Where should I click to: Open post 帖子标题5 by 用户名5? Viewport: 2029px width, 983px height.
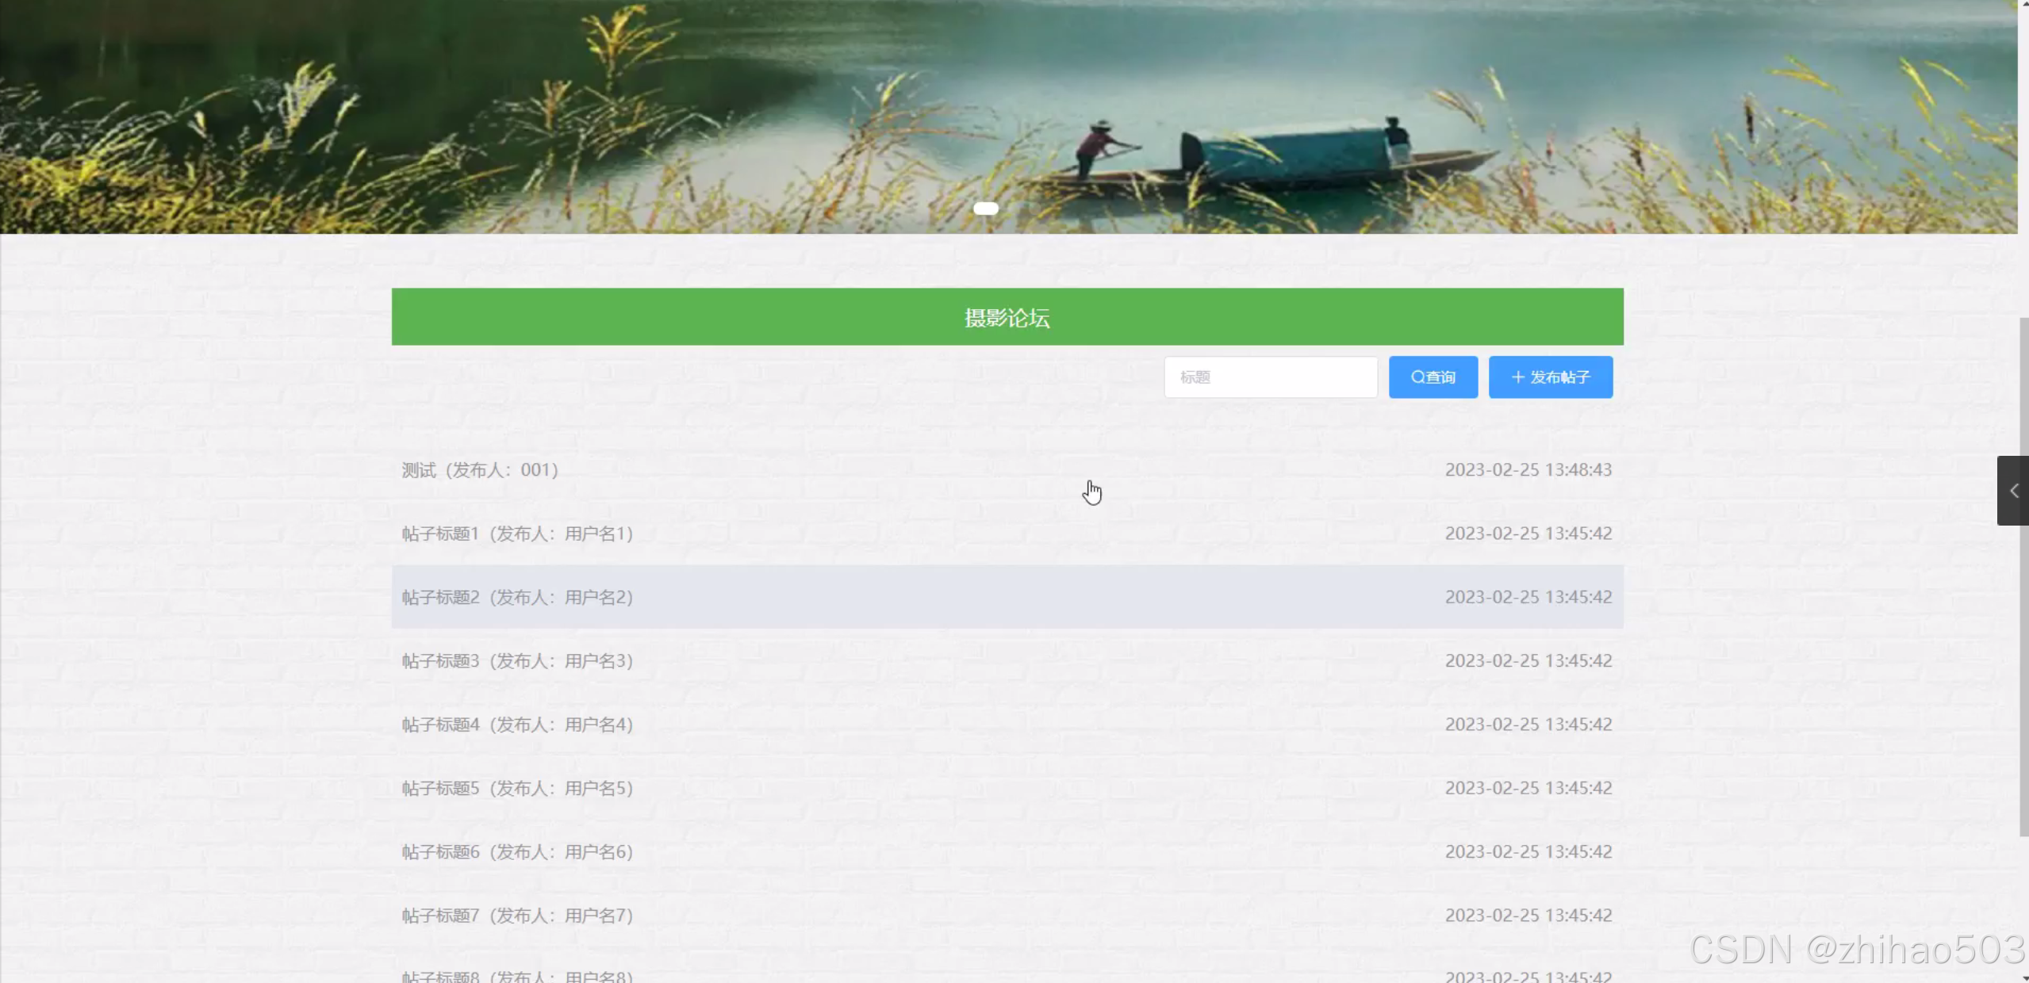pyautogui.click(x=517, y=788)
